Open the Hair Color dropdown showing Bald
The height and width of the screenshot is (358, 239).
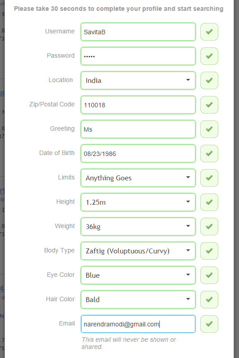click(138, 299)
